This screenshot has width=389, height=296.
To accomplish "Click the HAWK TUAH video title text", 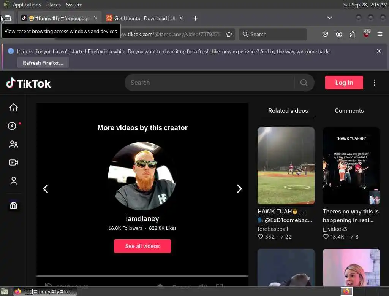I will point(285,216).
